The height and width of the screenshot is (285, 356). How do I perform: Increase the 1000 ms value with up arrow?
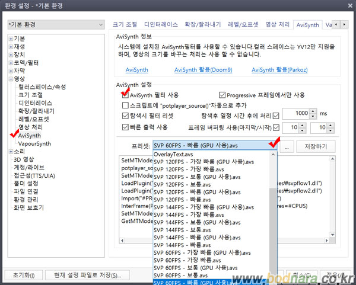(313, 111)
